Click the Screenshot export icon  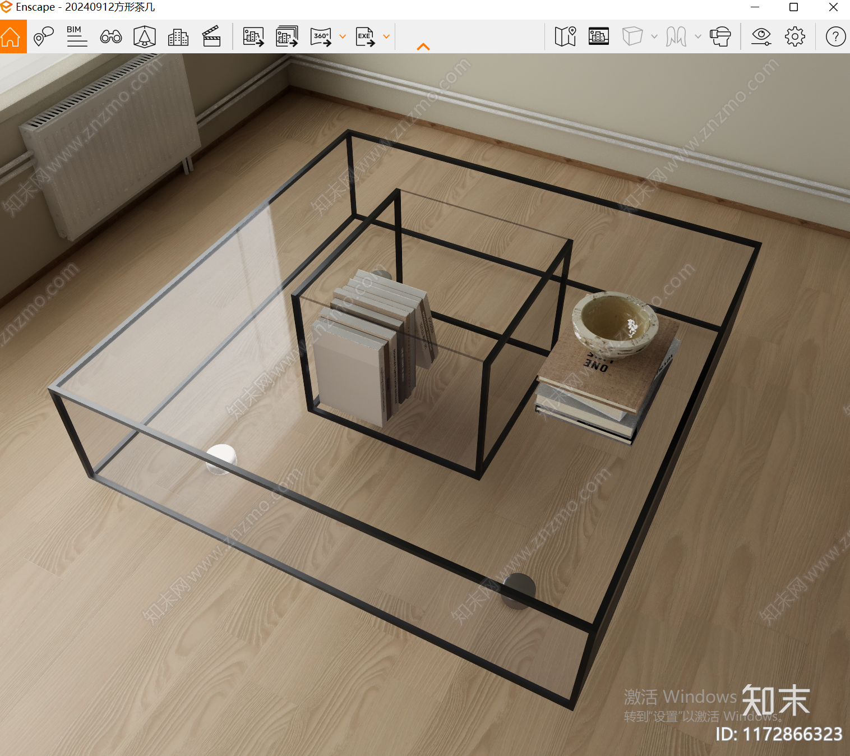pos(253,37)
